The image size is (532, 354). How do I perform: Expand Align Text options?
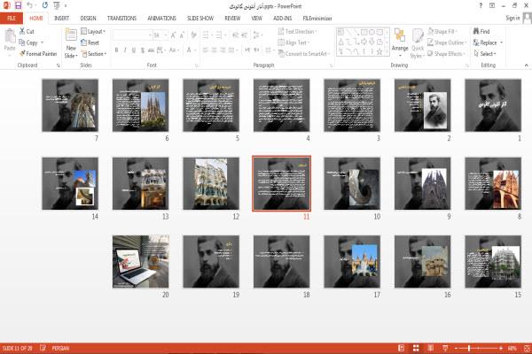click(x=293, y=42)
